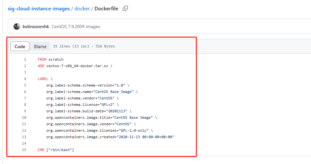
Task: Switch to the Code tab
Action: 20,46
